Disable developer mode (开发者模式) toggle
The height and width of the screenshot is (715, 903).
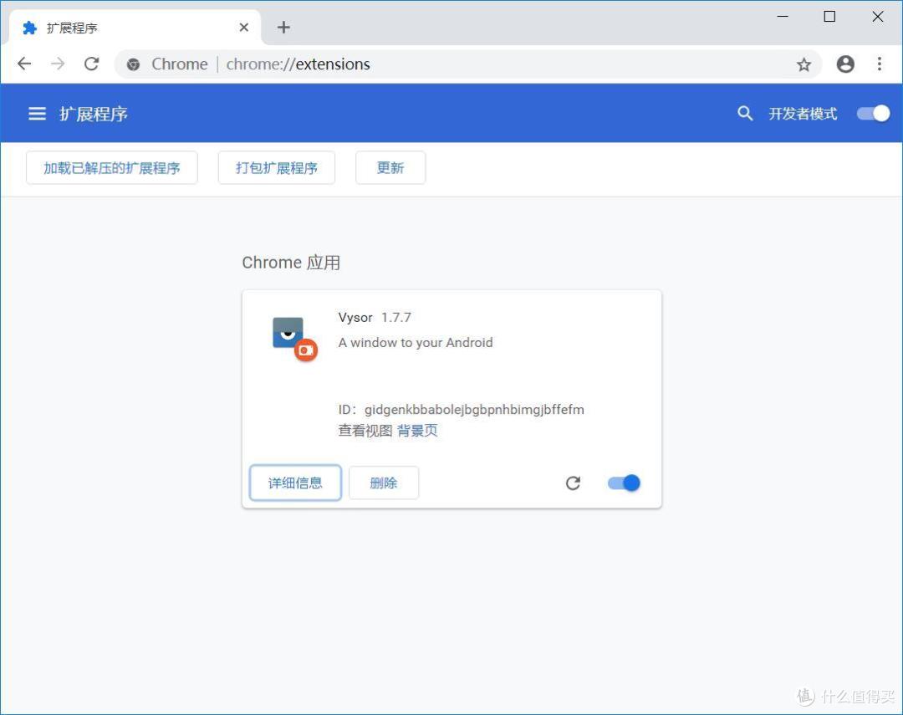[x=873, y=114]
